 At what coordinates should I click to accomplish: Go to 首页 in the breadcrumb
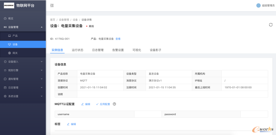(x=53, y=20)
